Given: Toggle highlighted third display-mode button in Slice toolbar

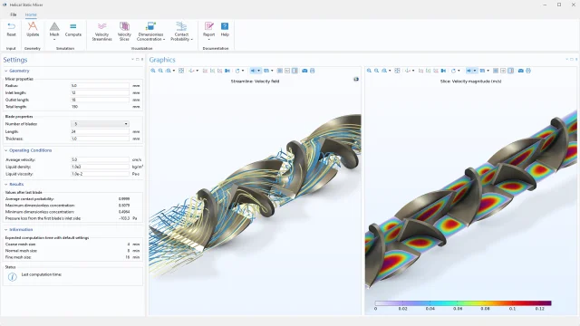Looking at the screenshot, I should pos(510,71).
